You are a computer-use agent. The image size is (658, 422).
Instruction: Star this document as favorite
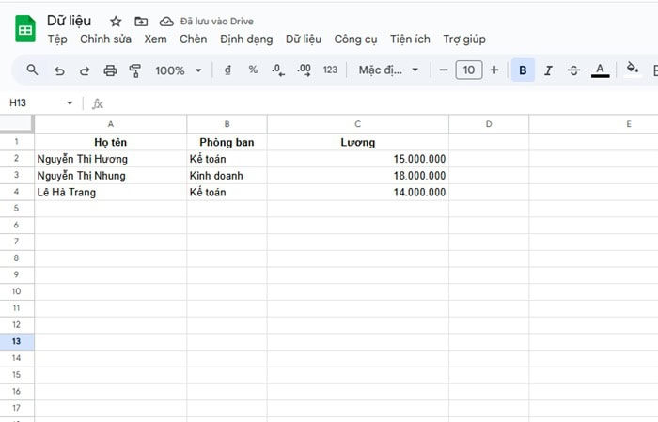click(x=116, y=21)
